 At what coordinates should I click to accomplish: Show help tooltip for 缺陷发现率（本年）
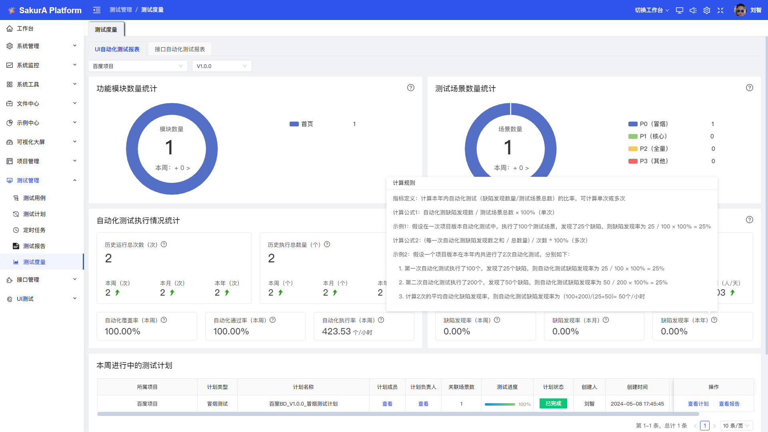tap(714, 320)
